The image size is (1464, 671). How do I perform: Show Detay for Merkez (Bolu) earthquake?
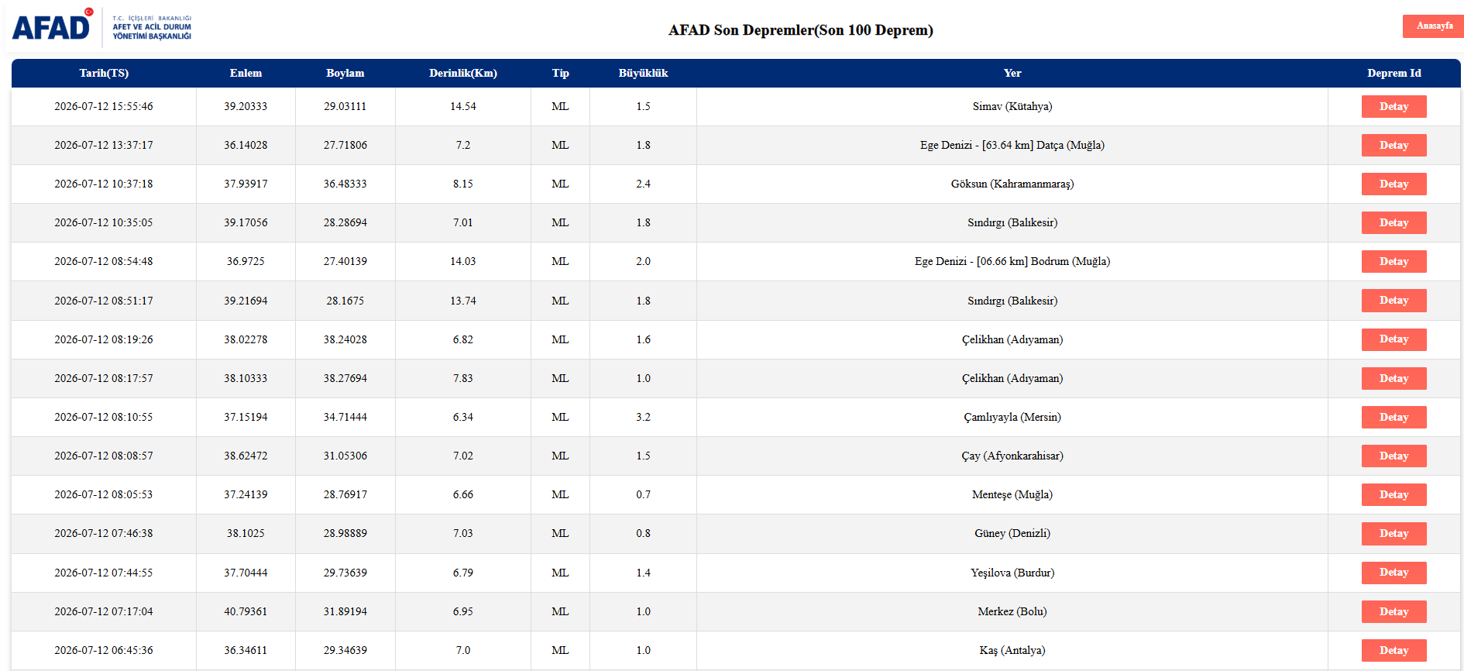coord(1394,612)
